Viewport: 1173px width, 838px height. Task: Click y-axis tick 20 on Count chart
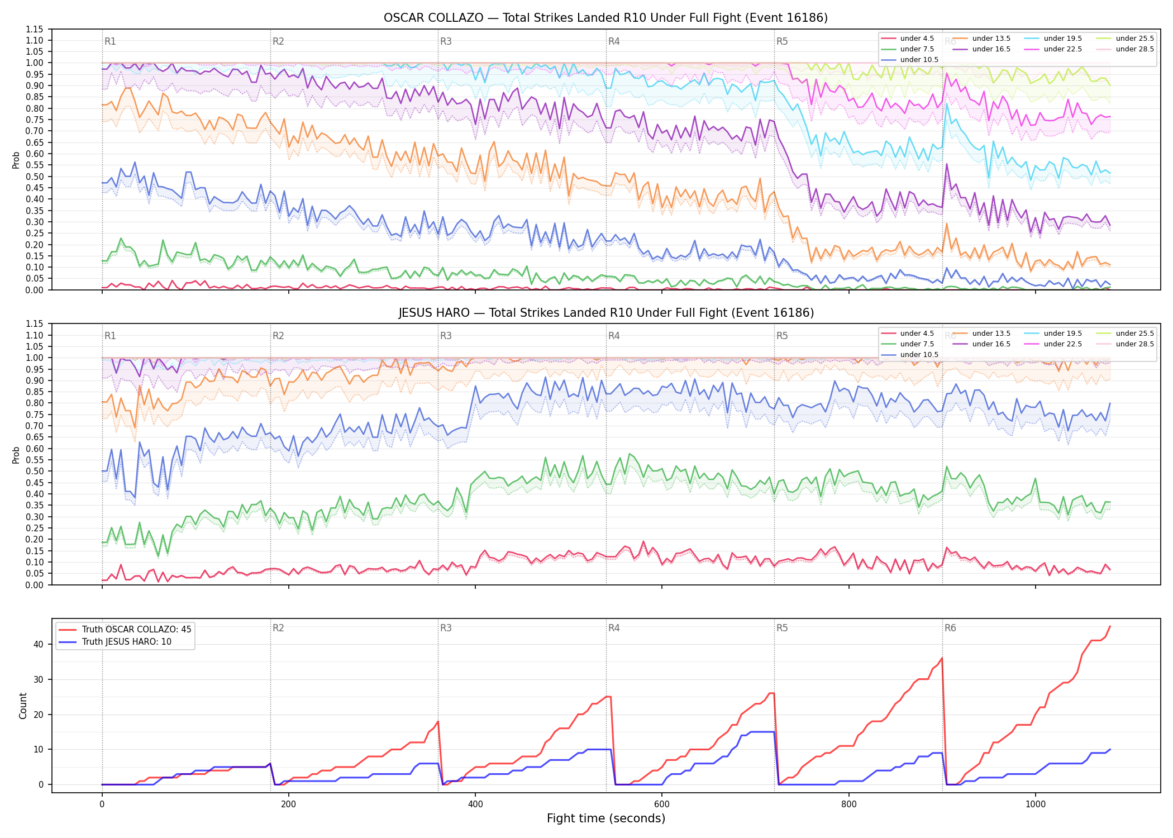pos(39,715)
